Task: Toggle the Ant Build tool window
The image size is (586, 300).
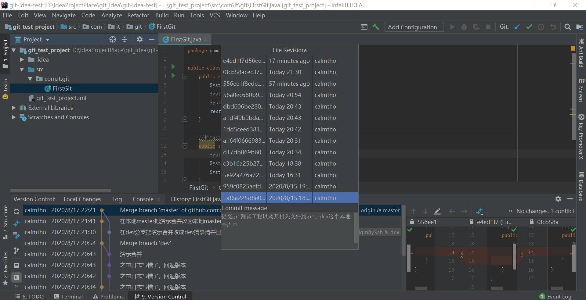Action: coord(581,52)
